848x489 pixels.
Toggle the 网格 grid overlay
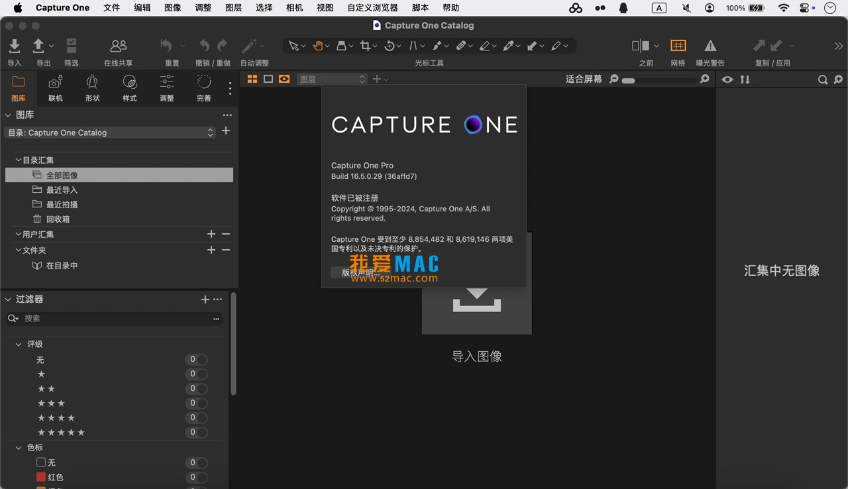(678, 46)
